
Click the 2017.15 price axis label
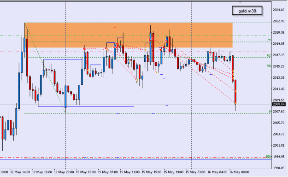coord(279,55)
